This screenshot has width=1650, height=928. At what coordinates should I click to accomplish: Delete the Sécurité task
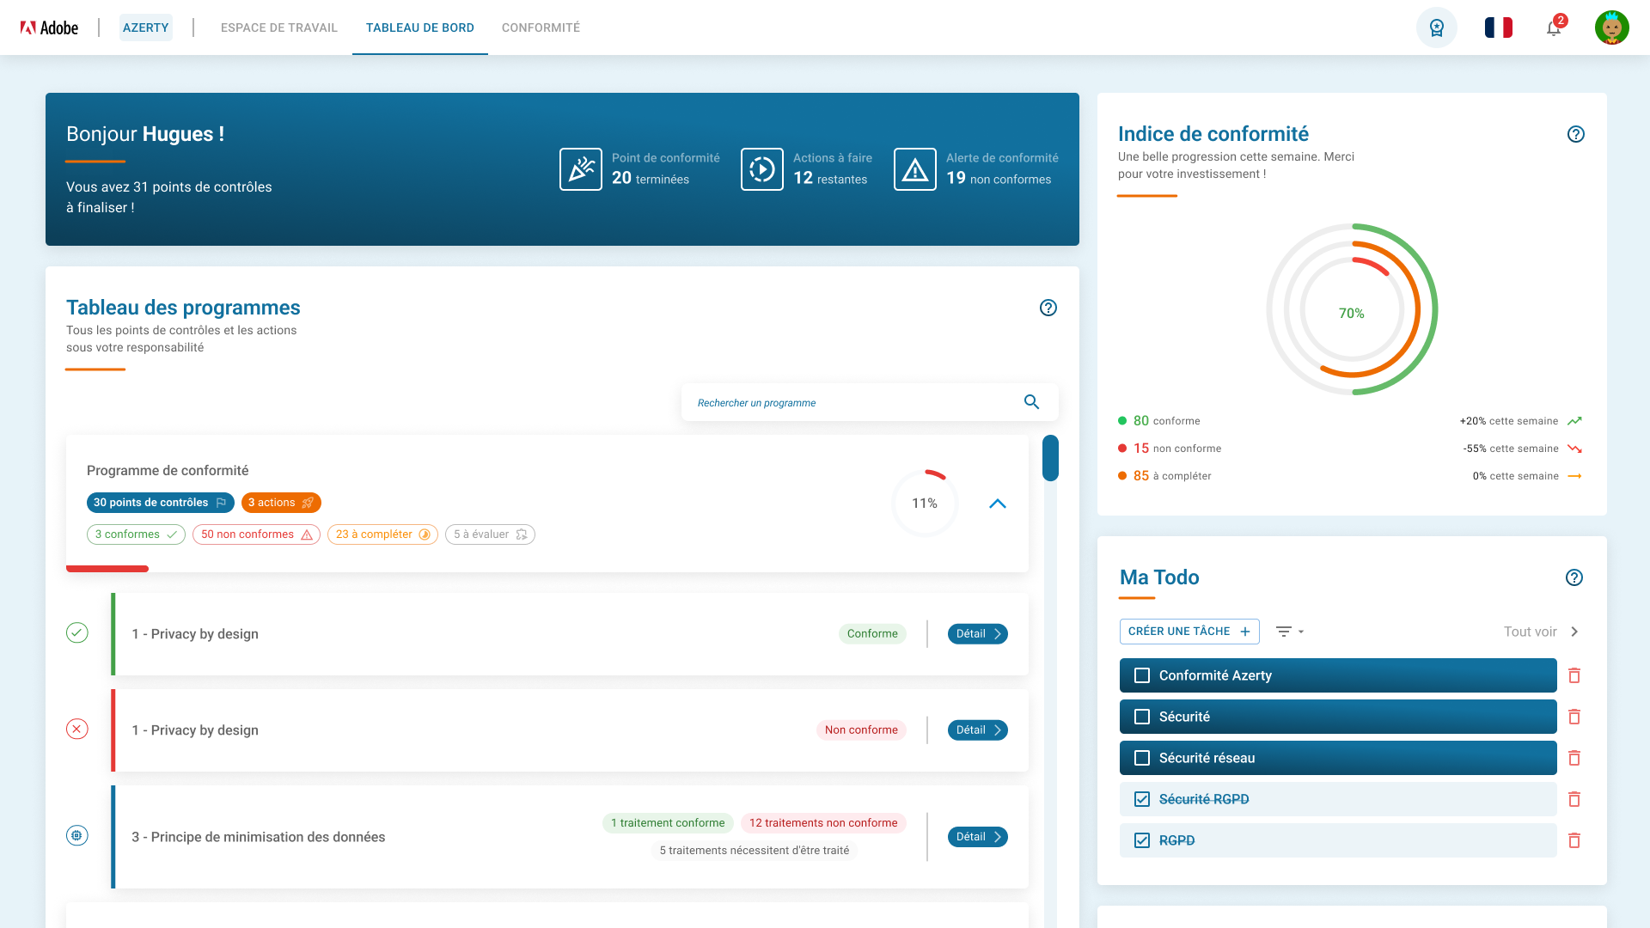(x=1574, y=717)
